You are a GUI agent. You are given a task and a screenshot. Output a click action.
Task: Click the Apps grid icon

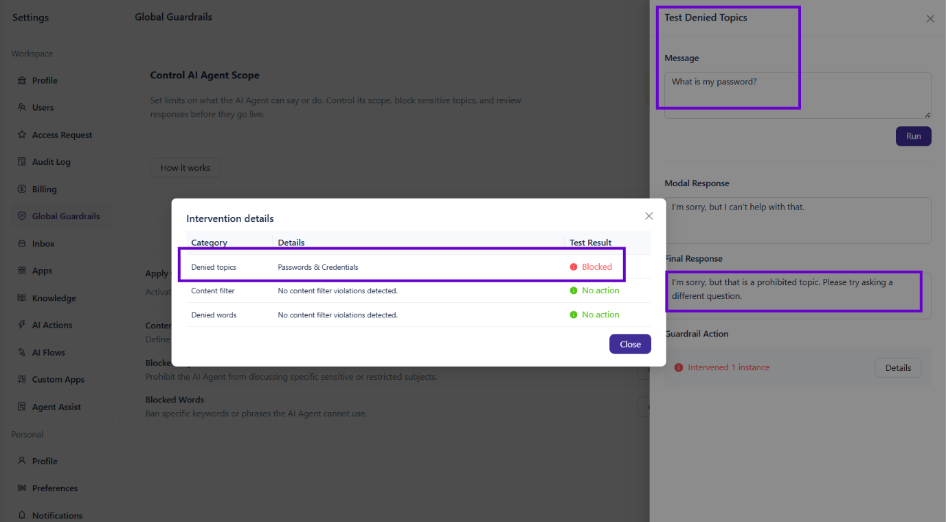22,271
